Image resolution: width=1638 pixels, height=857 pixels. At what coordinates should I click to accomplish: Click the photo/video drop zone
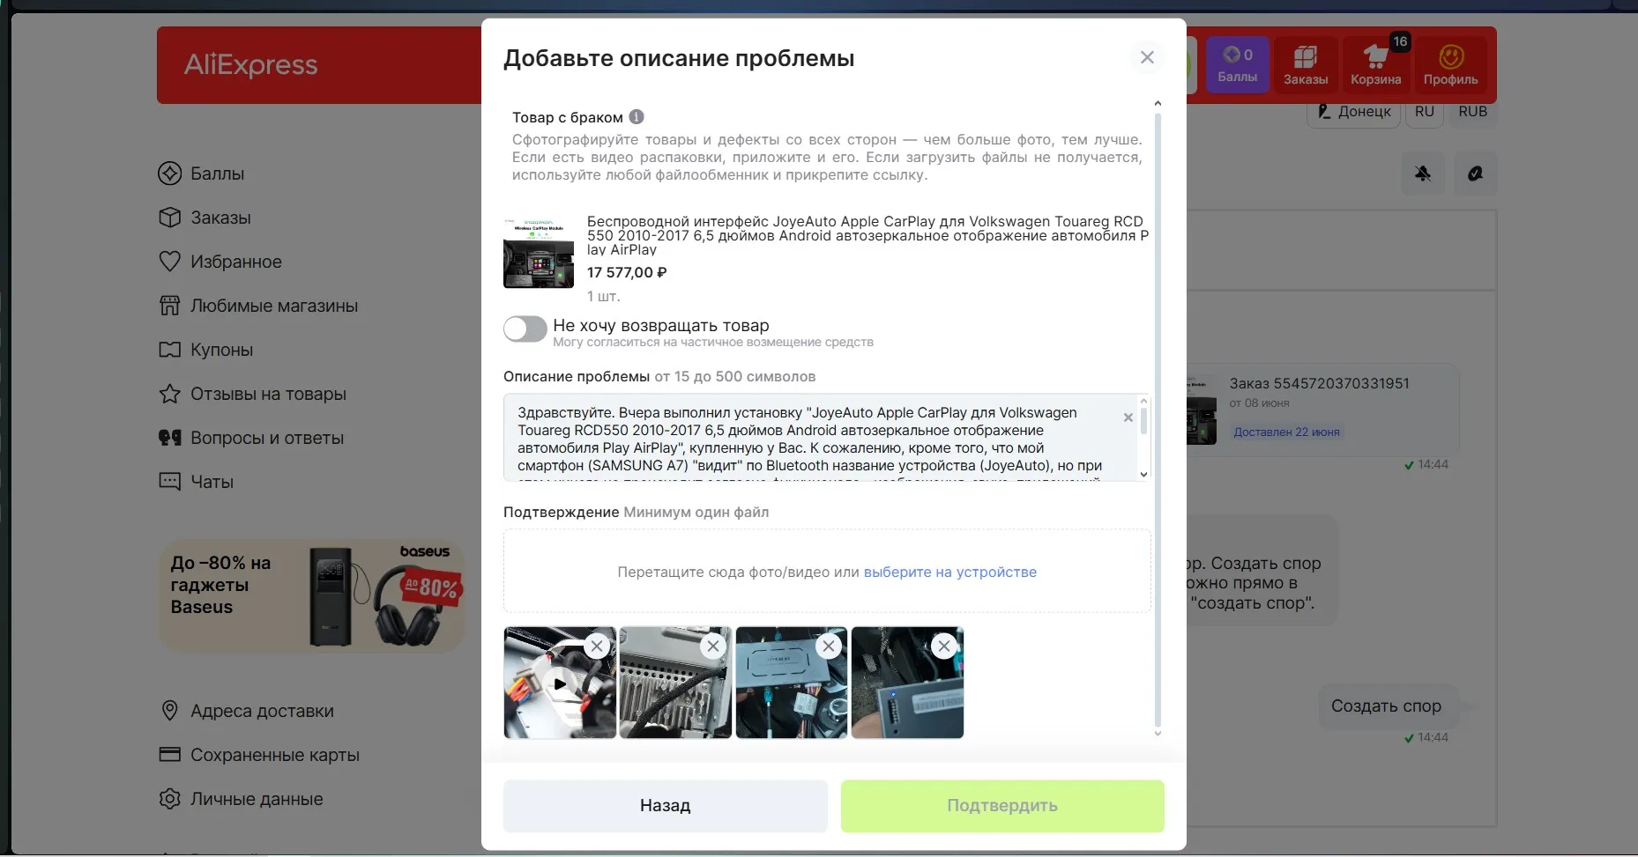tap(827, 571)
